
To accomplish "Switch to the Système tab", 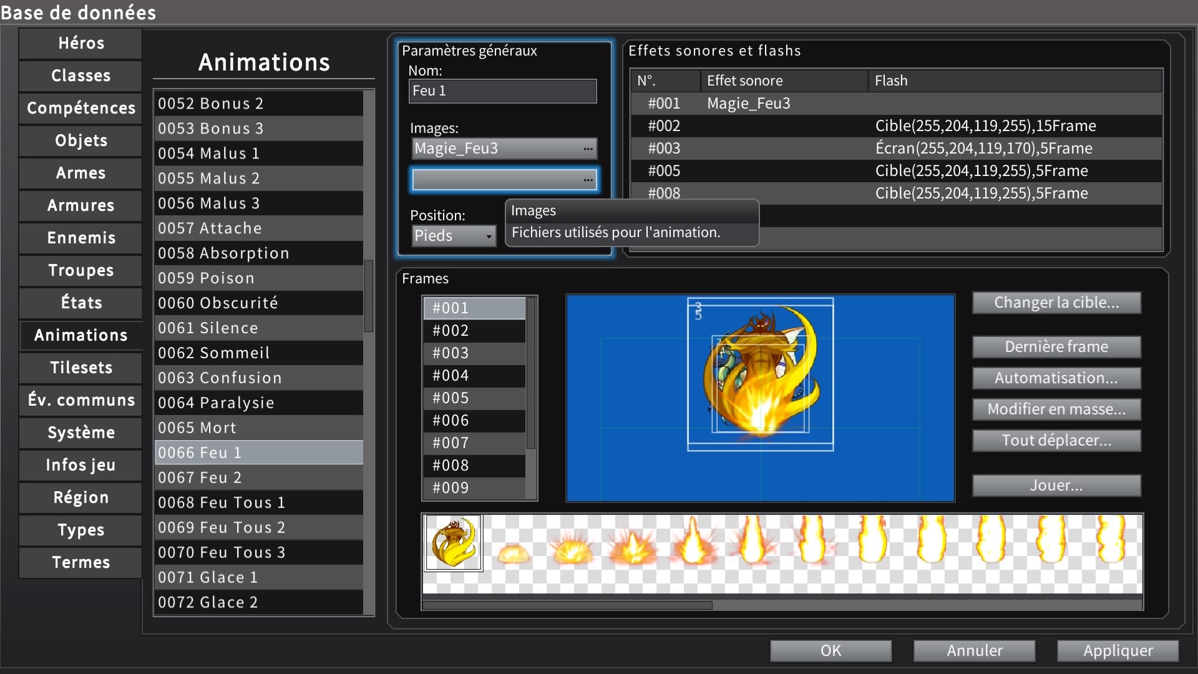I will tap(81, 432).
